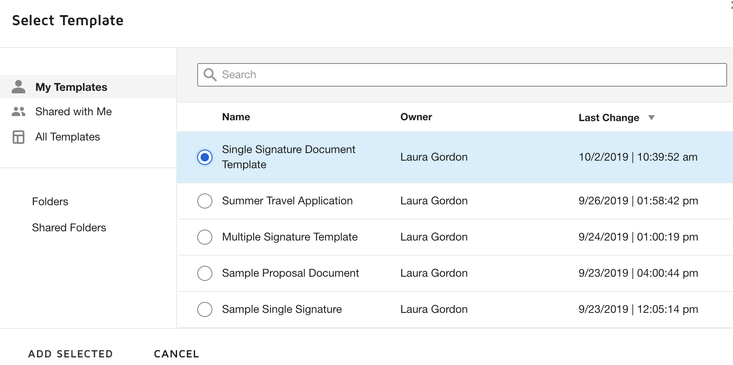Open Folders in the sidebar
This screenshot has width=733, height=365.
50,201
